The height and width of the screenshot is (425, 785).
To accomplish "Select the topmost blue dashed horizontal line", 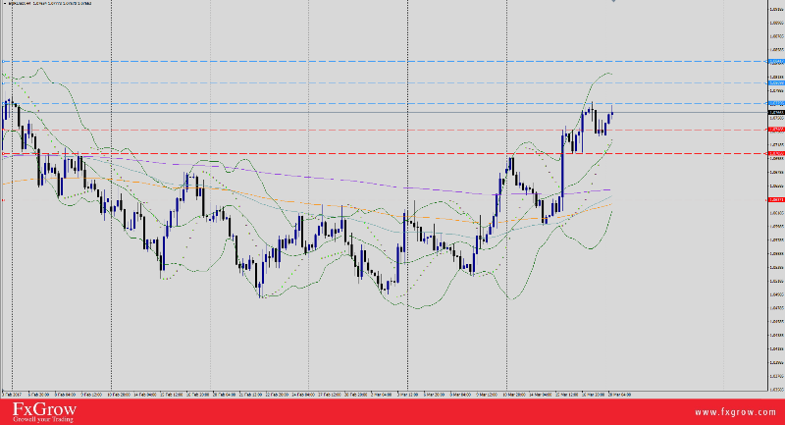I will (x=392, y=61).
